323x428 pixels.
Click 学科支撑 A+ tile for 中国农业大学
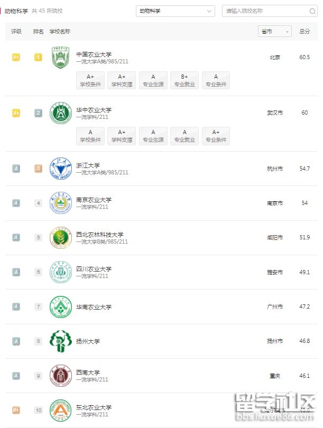(122, 80)
